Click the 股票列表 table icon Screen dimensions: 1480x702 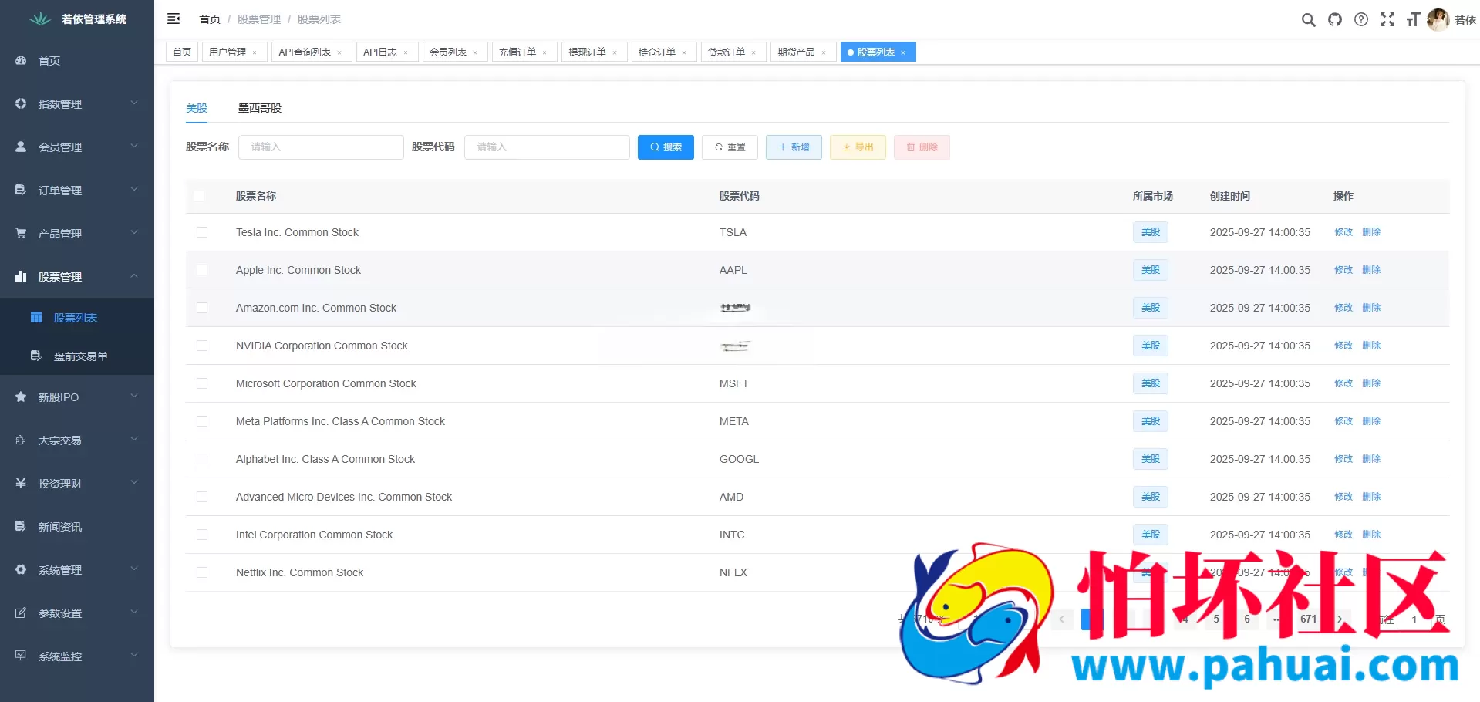(36, 317)
